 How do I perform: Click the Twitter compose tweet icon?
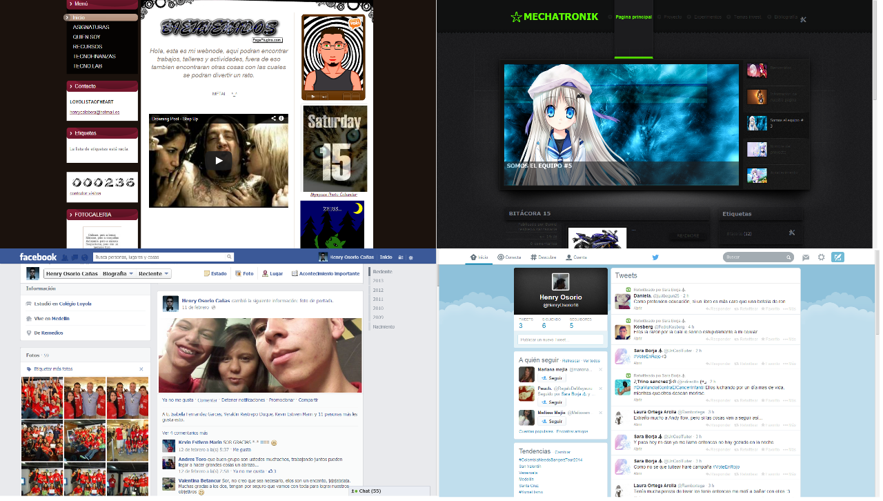pos(837,257)
